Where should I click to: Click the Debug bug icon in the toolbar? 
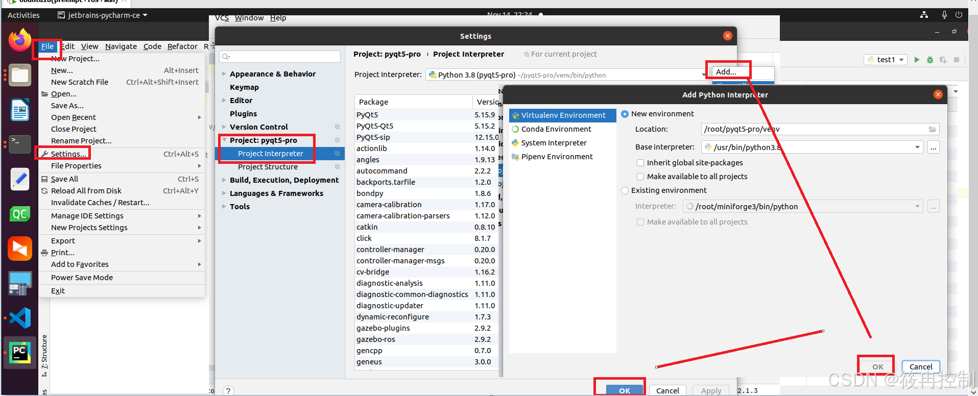pyautogui.click(x=930, y=60)
